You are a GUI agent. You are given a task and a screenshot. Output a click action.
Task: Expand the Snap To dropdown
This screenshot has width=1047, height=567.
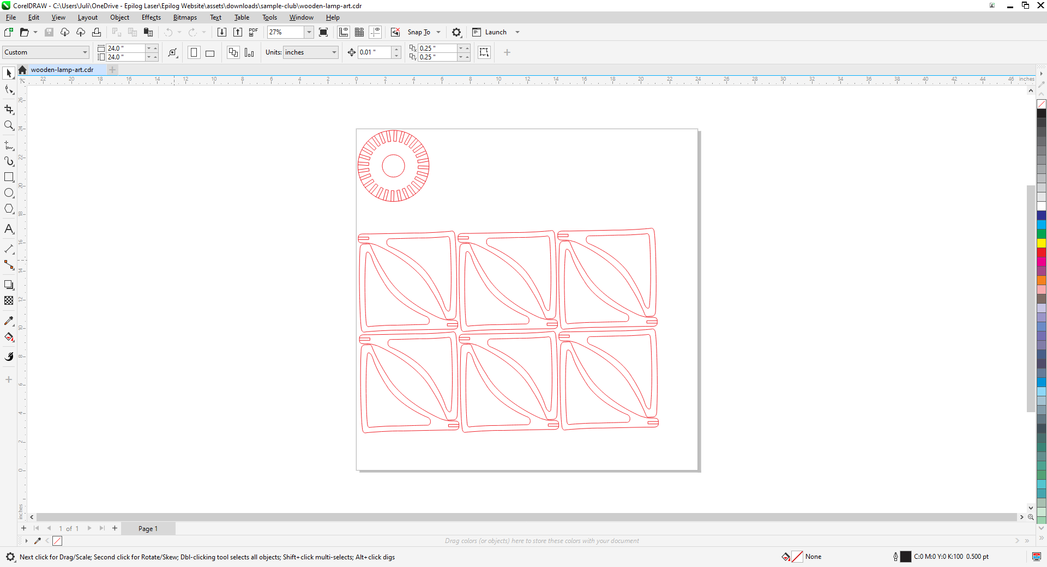click(x=438, y=32)
